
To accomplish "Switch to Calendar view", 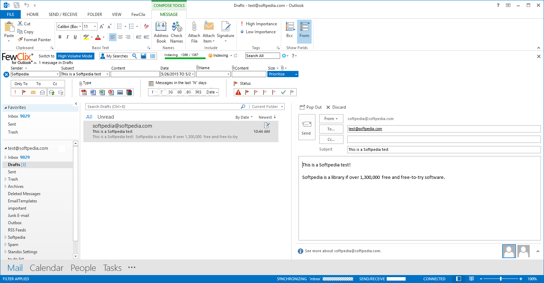I will point(46,268).
